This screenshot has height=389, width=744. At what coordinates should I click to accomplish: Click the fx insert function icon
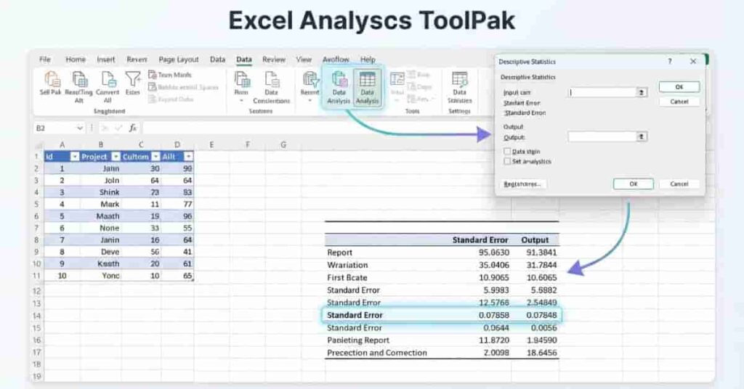point(133,128)
